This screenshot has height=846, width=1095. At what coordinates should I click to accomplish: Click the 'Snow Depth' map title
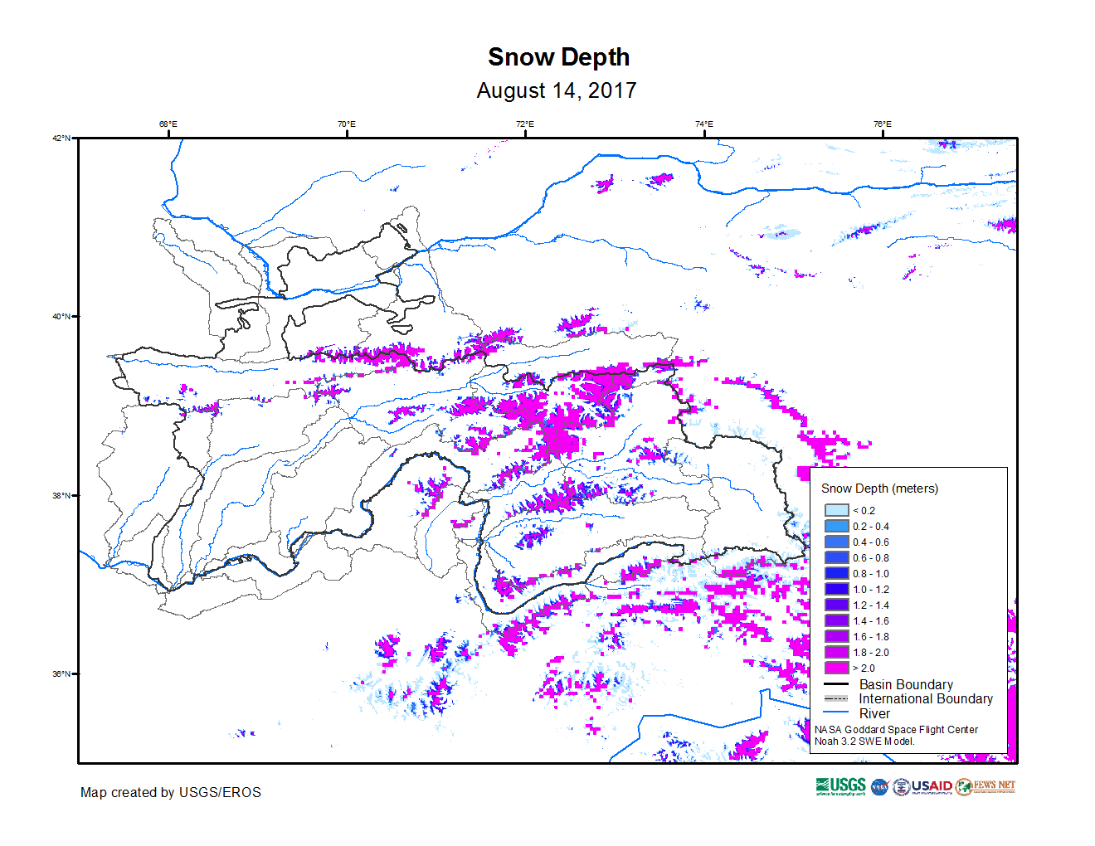pyautogui.click(x=558, y=57)
